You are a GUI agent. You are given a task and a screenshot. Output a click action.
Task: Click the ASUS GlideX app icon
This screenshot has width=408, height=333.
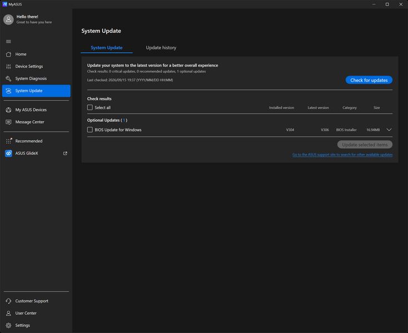pos(8,153)
